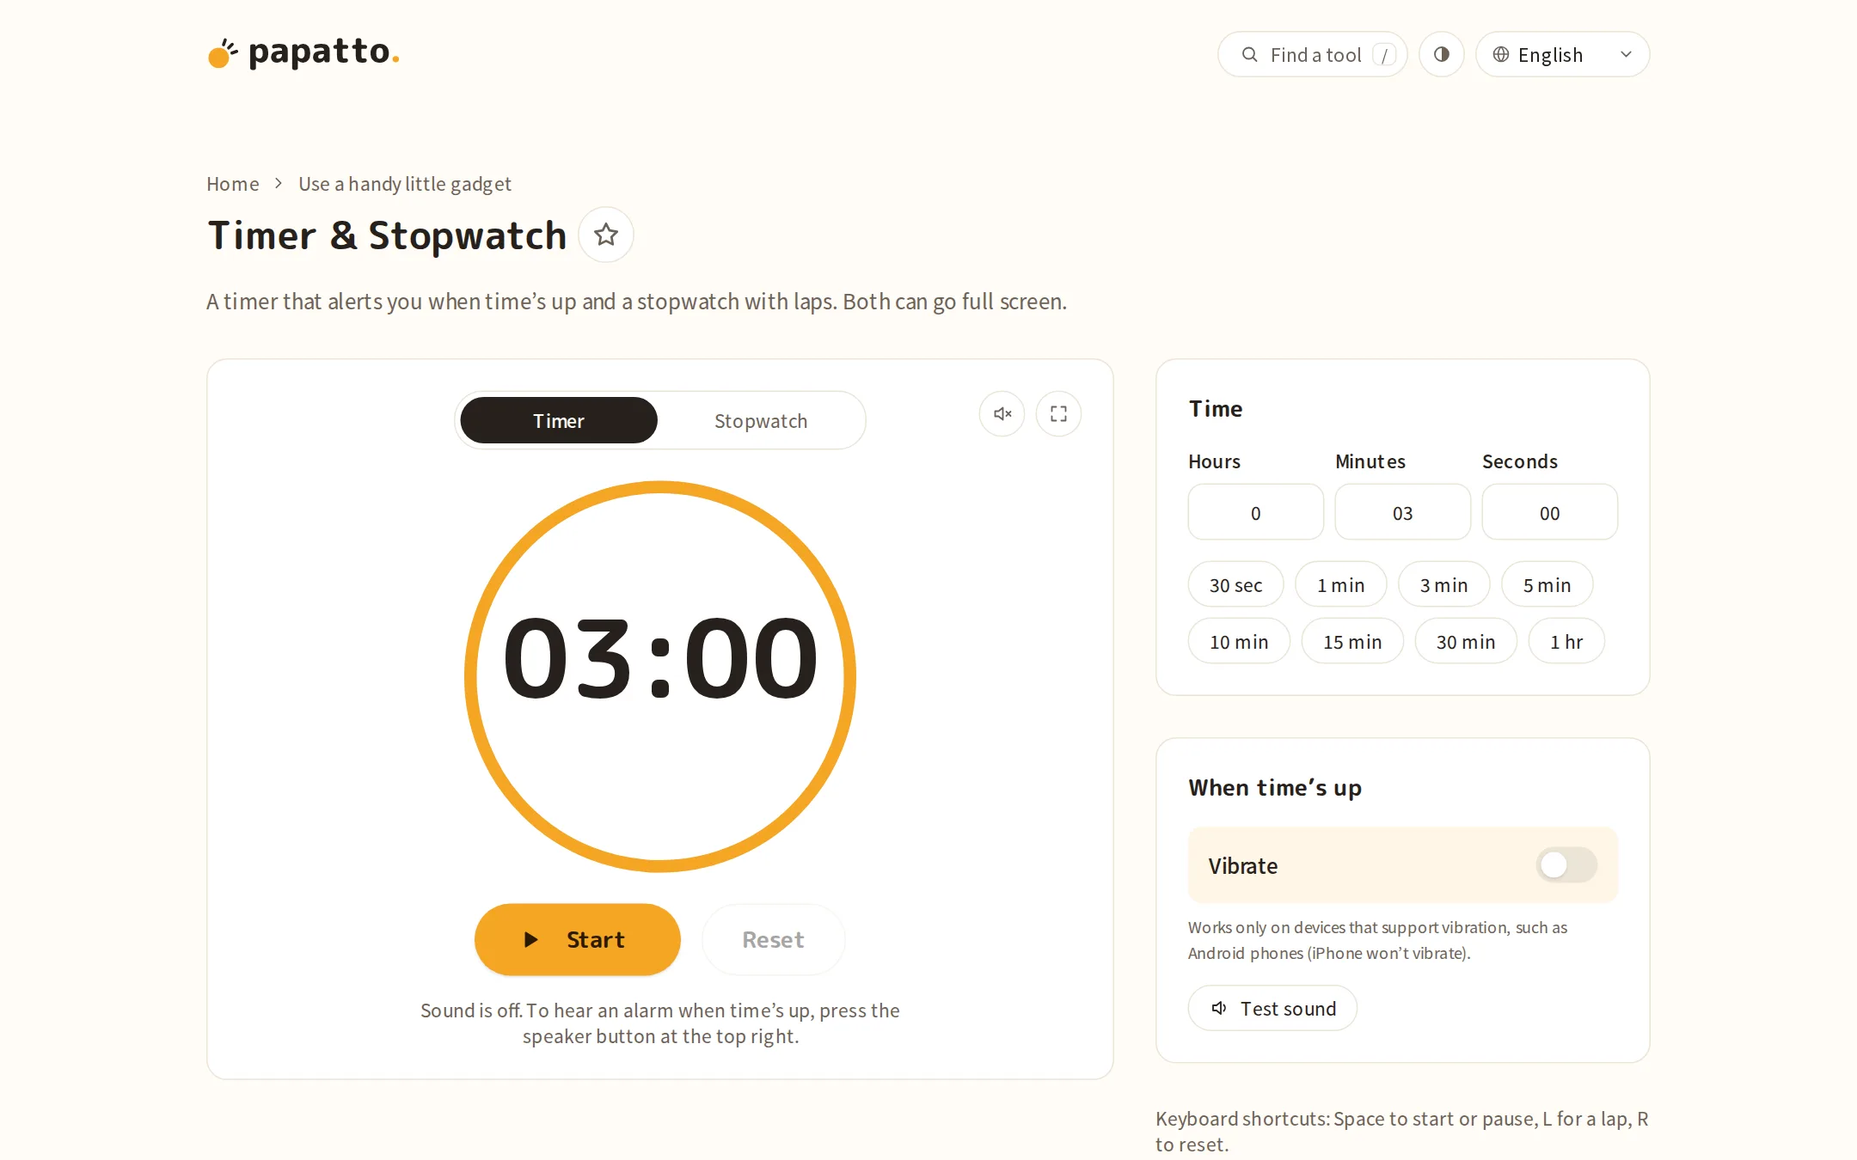
Task: Go to the Home breadcrumb link
Action: coord(232,184)
